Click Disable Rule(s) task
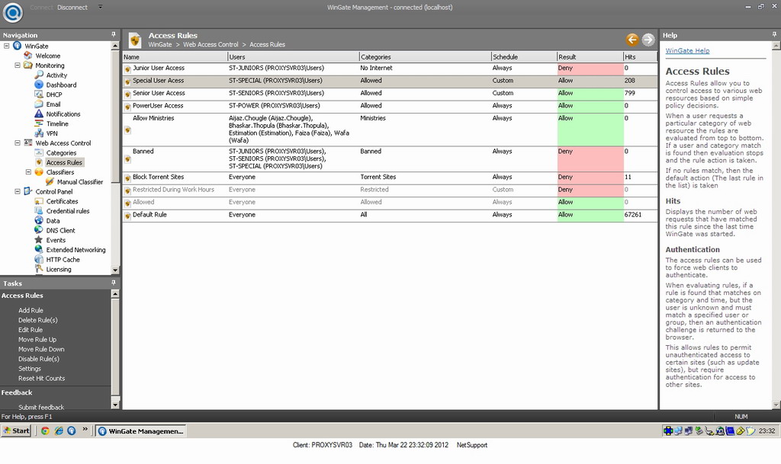781x464 pixels. 39,359
